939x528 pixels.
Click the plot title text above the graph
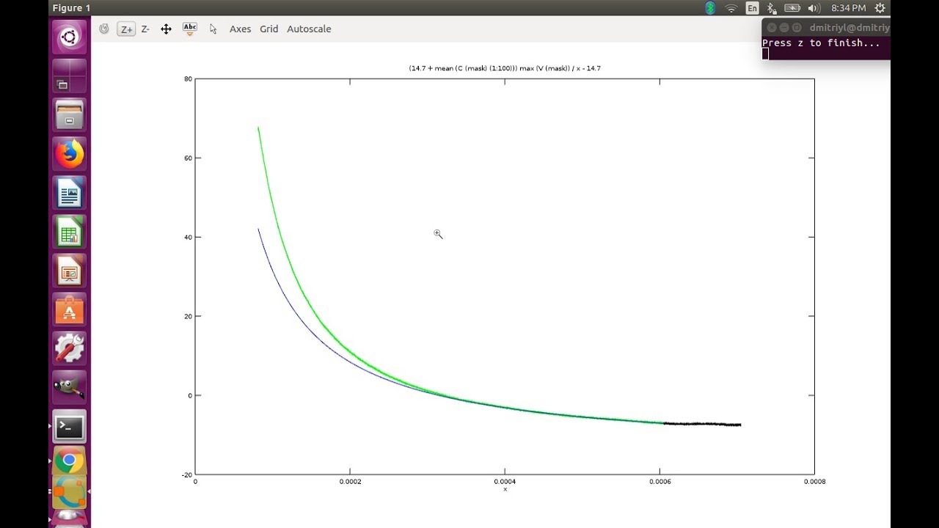pos(505,68)
